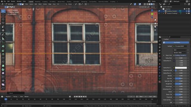This screenshot has width=191, height=107.
Task: Open the Modifiers wrench properties tab
Action: coord(160,67)
